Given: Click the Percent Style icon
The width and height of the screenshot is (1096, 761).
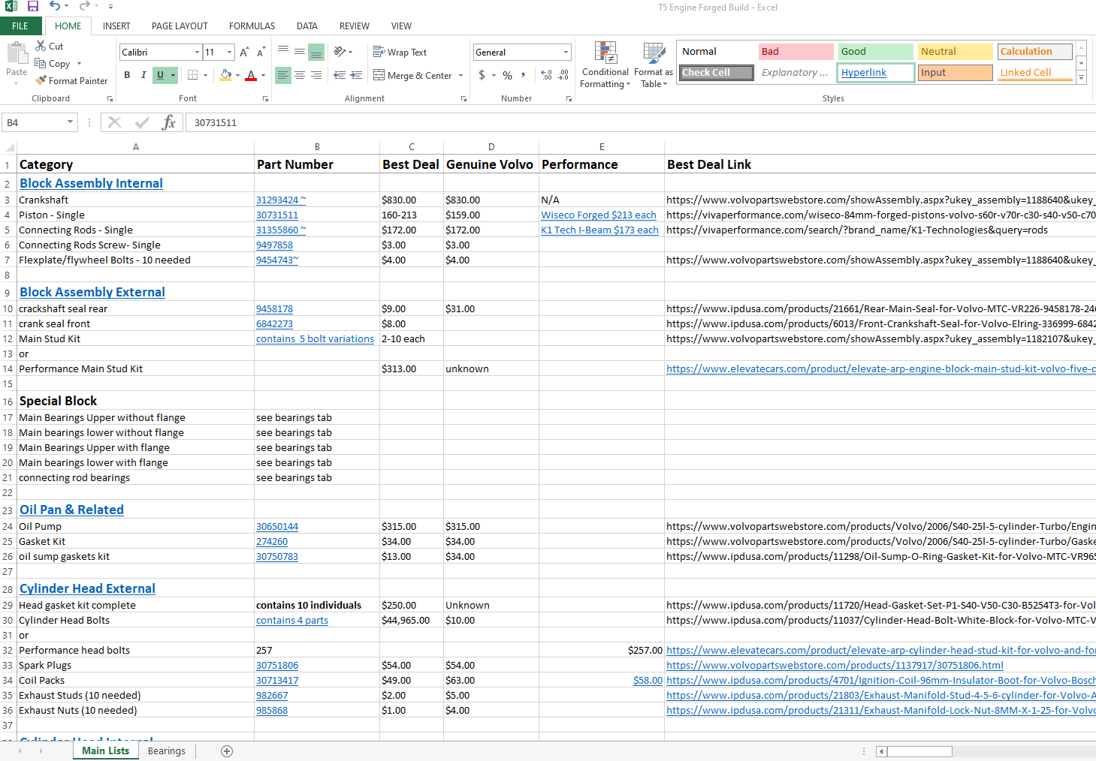Looking at the screenshot, I should 508,75.
